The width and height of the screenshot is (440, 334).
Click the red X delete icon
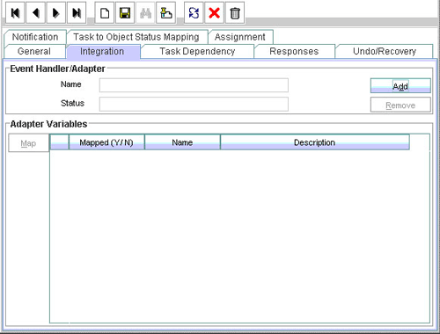click(214, 13)
